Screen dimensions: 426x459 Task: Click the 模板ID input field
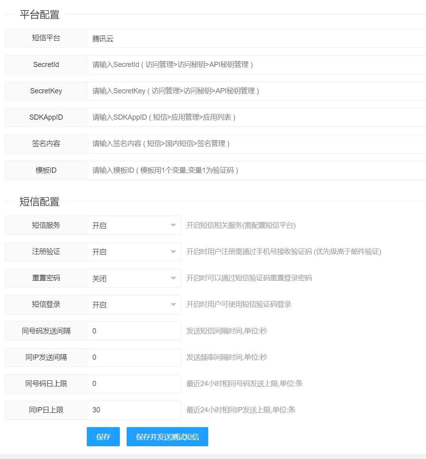pyautogui.click(x=255, y=170)
